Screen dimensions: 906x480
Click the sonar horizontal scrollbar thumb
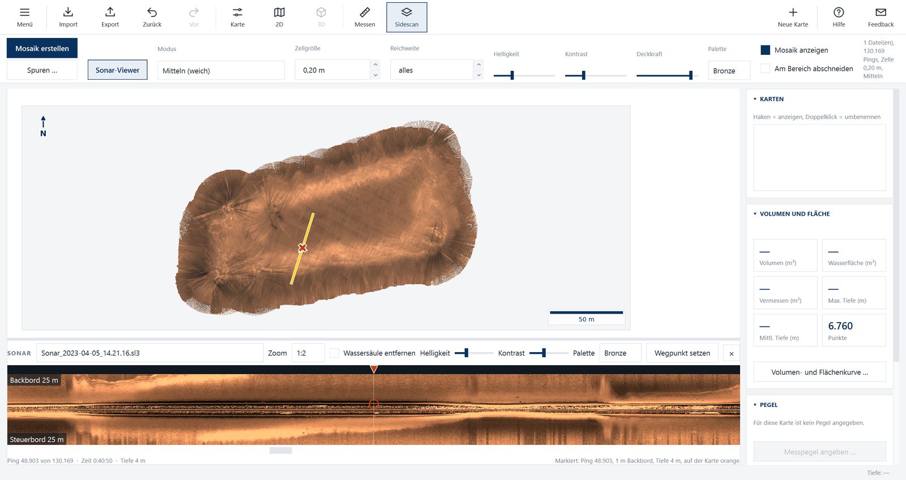point(281,451)
